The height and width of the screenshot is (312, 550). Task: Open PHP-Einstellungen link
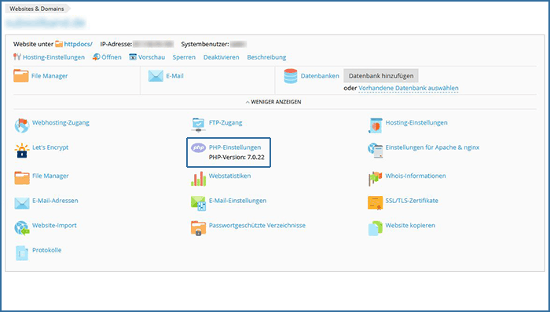pos(235,147)
